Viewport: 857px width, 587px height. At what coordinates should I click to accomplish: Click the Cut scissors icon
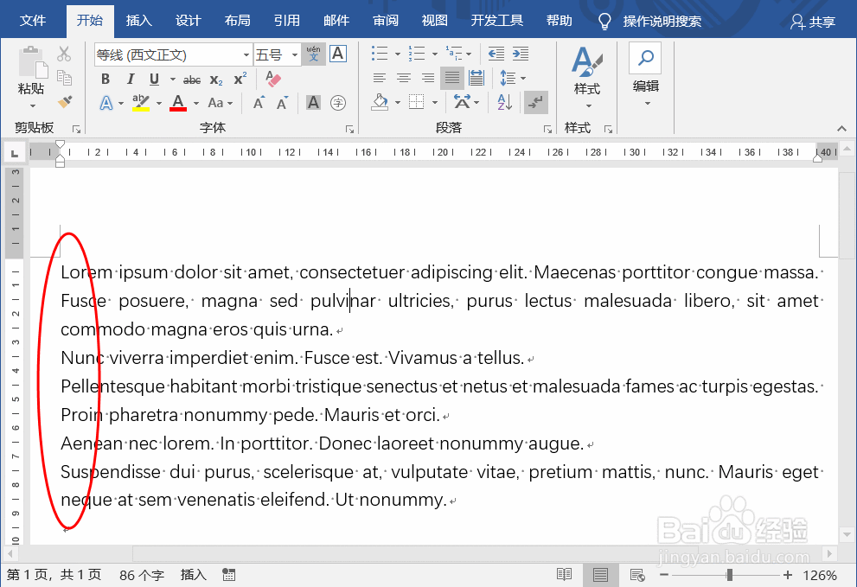coord(64,54)
